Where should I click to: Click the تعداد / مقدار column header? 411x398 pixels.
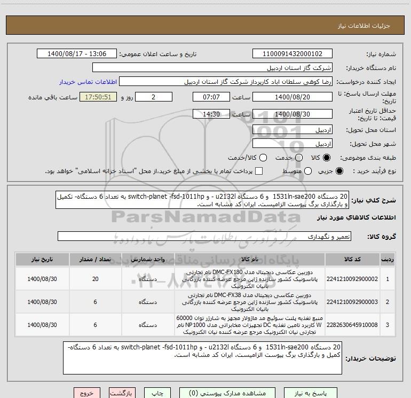[95, 259]
